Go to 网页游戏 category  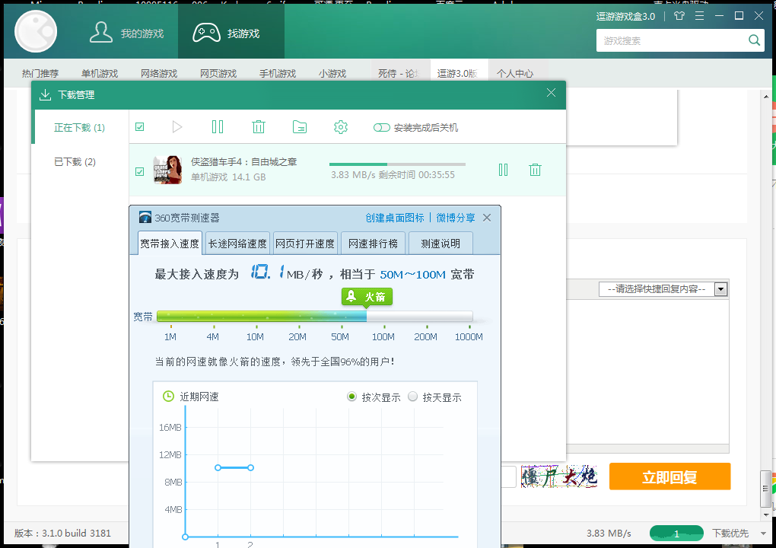(x=218, y=73)
